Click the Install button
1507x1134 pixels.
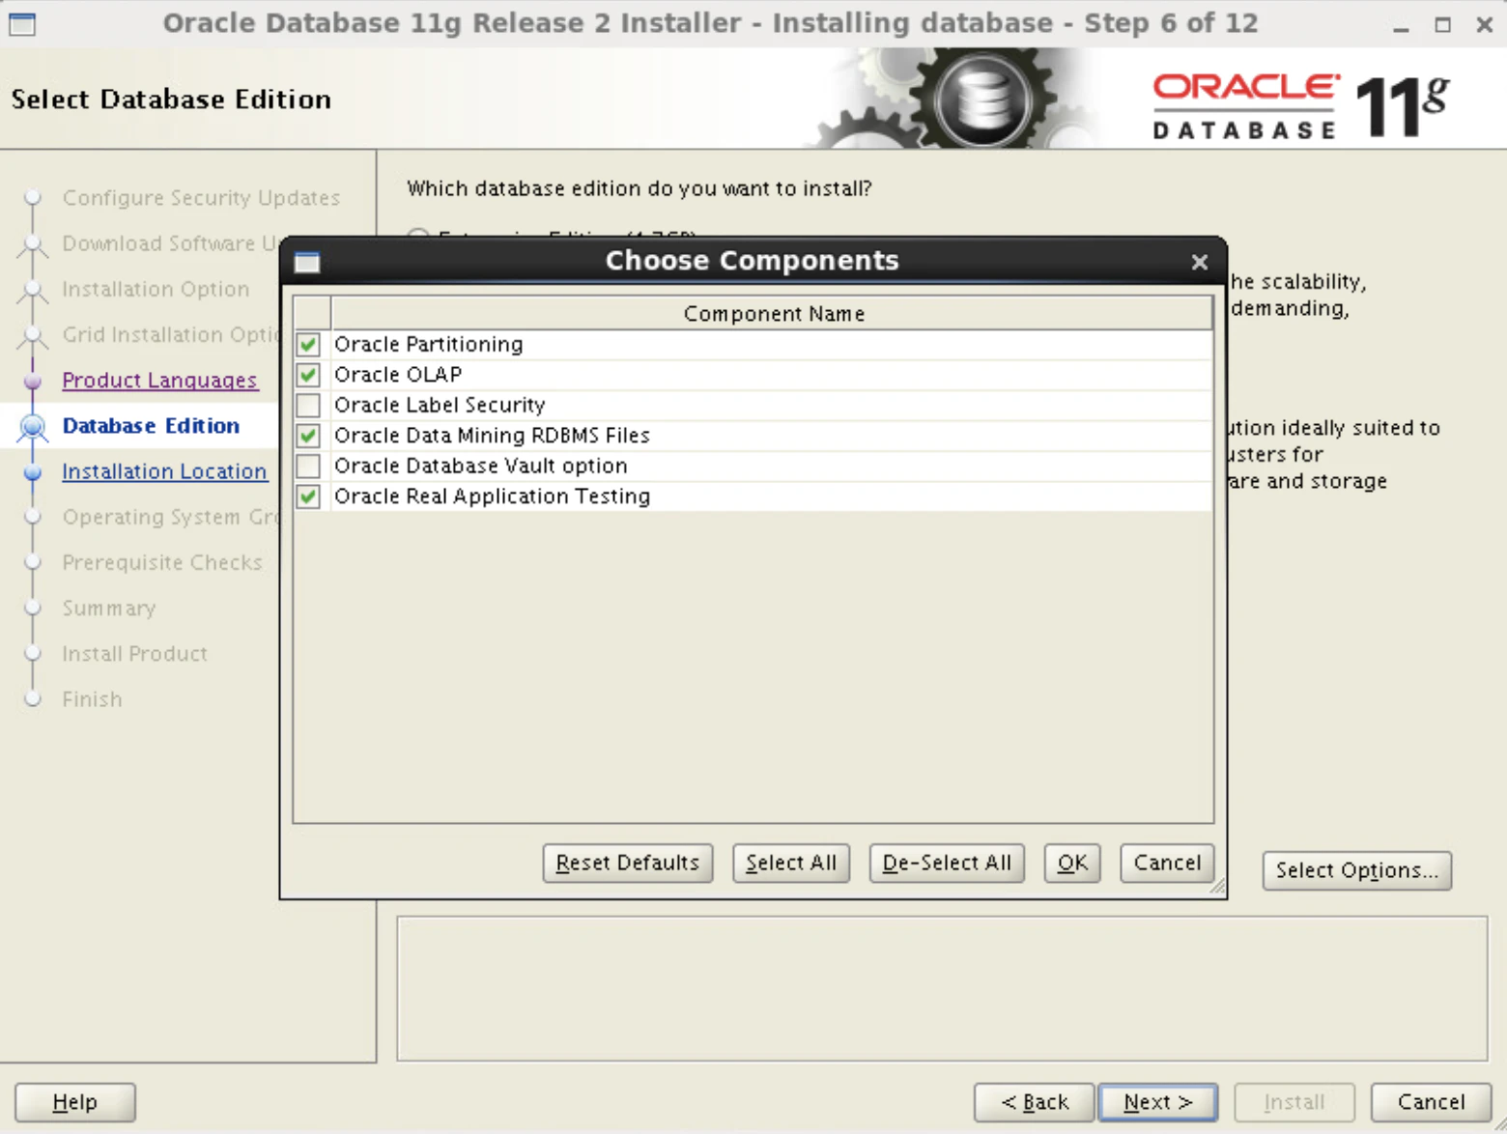pos(1294,1102)
